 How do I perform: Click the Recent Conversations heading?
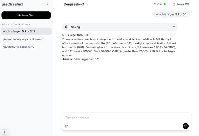coord(16,24)
